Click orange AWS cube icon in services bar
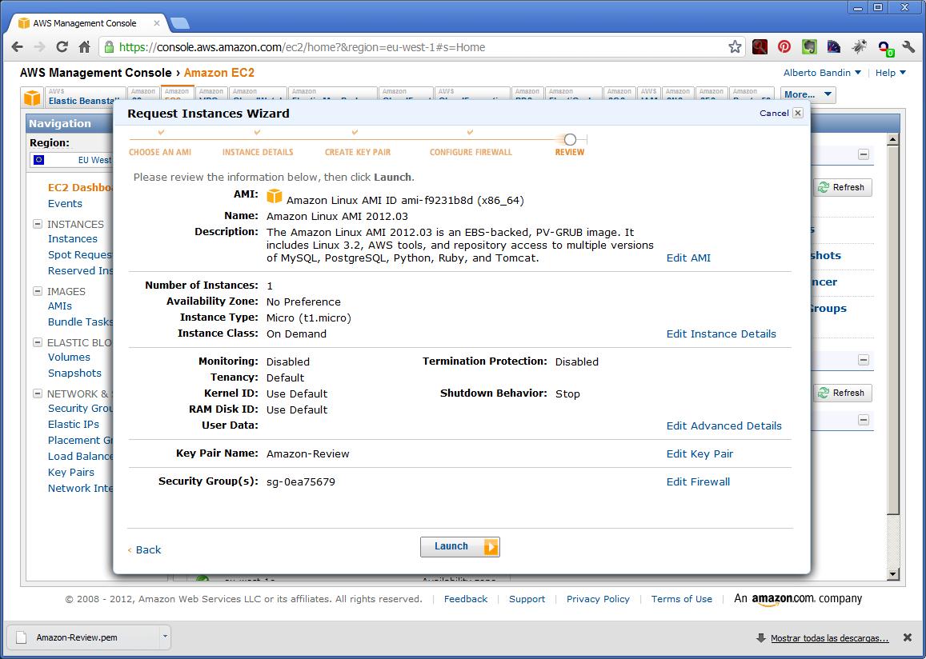926x659 pixels. (33, 98)
